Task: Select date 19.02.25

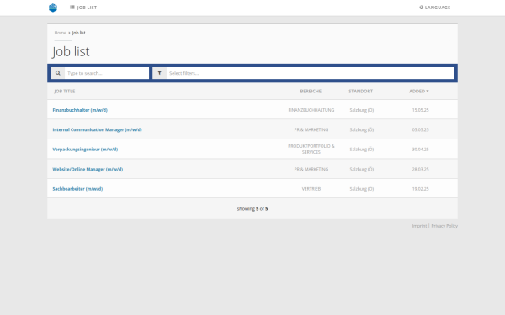Action: pos(420,189)
